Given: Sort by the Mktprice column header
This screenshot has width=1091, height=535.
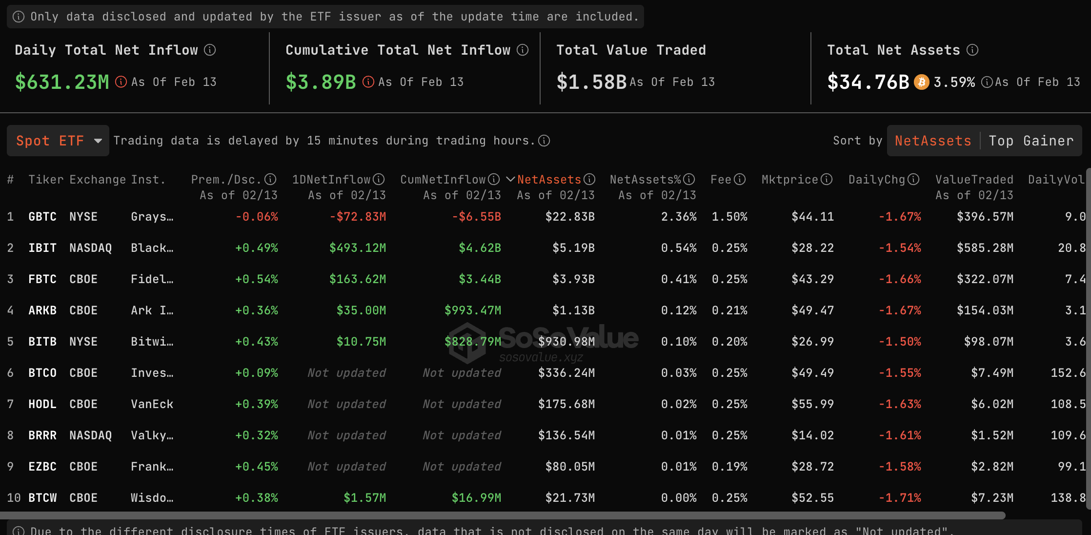Looking at the screenshot, I should click(790, 179).
